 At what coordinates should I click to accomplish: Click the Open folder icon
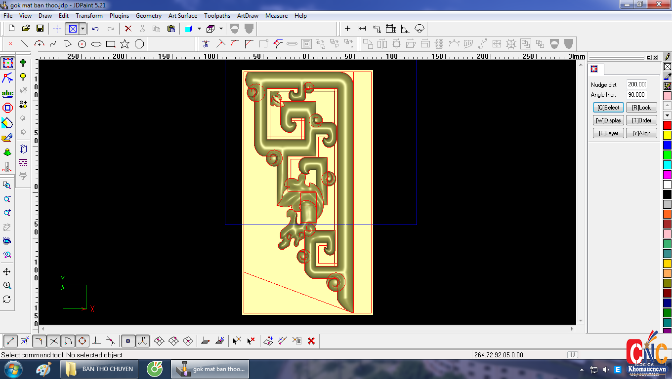click(x=26, y=29)
